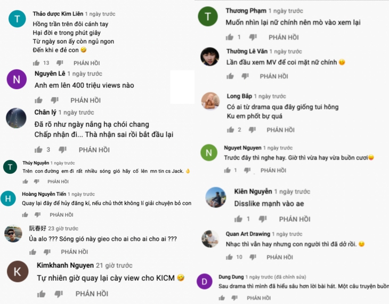Open Quan Art Drawing's channel name
Viewport: 389px width, 304px height.
click(x=248, y=234)
